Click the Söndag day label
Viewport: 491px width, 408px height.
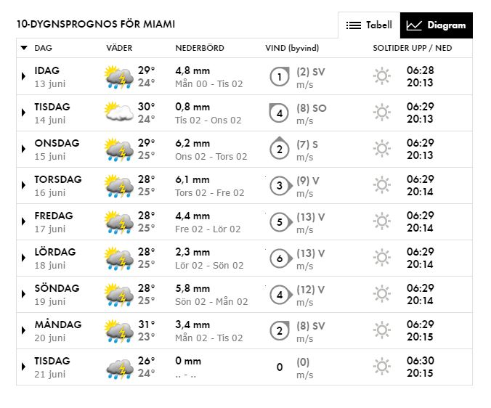pyautogui.click(x=57, y=288)
